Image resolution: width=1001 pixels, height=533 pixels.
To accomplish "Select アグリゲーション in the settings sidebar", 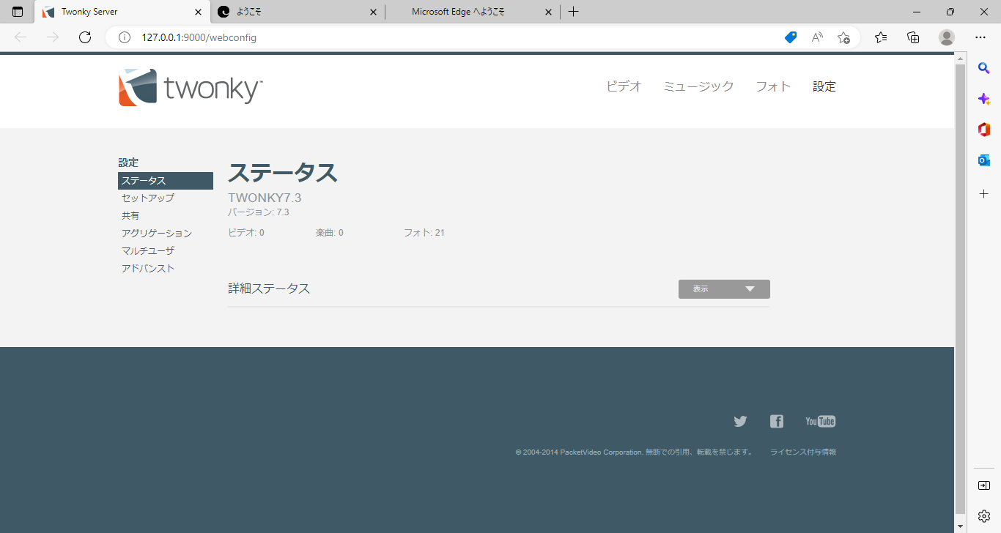I will pyautogui.click(x=157, y=234).
